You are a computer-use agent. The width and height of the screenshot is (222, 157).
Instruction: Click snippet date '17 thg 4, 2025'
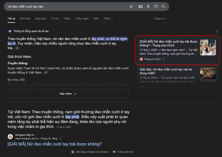(x=63, y=127)
